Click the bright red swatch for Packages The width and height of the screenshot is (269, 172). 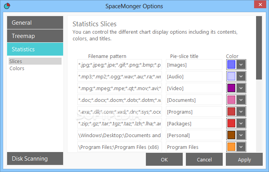(231, 123)
